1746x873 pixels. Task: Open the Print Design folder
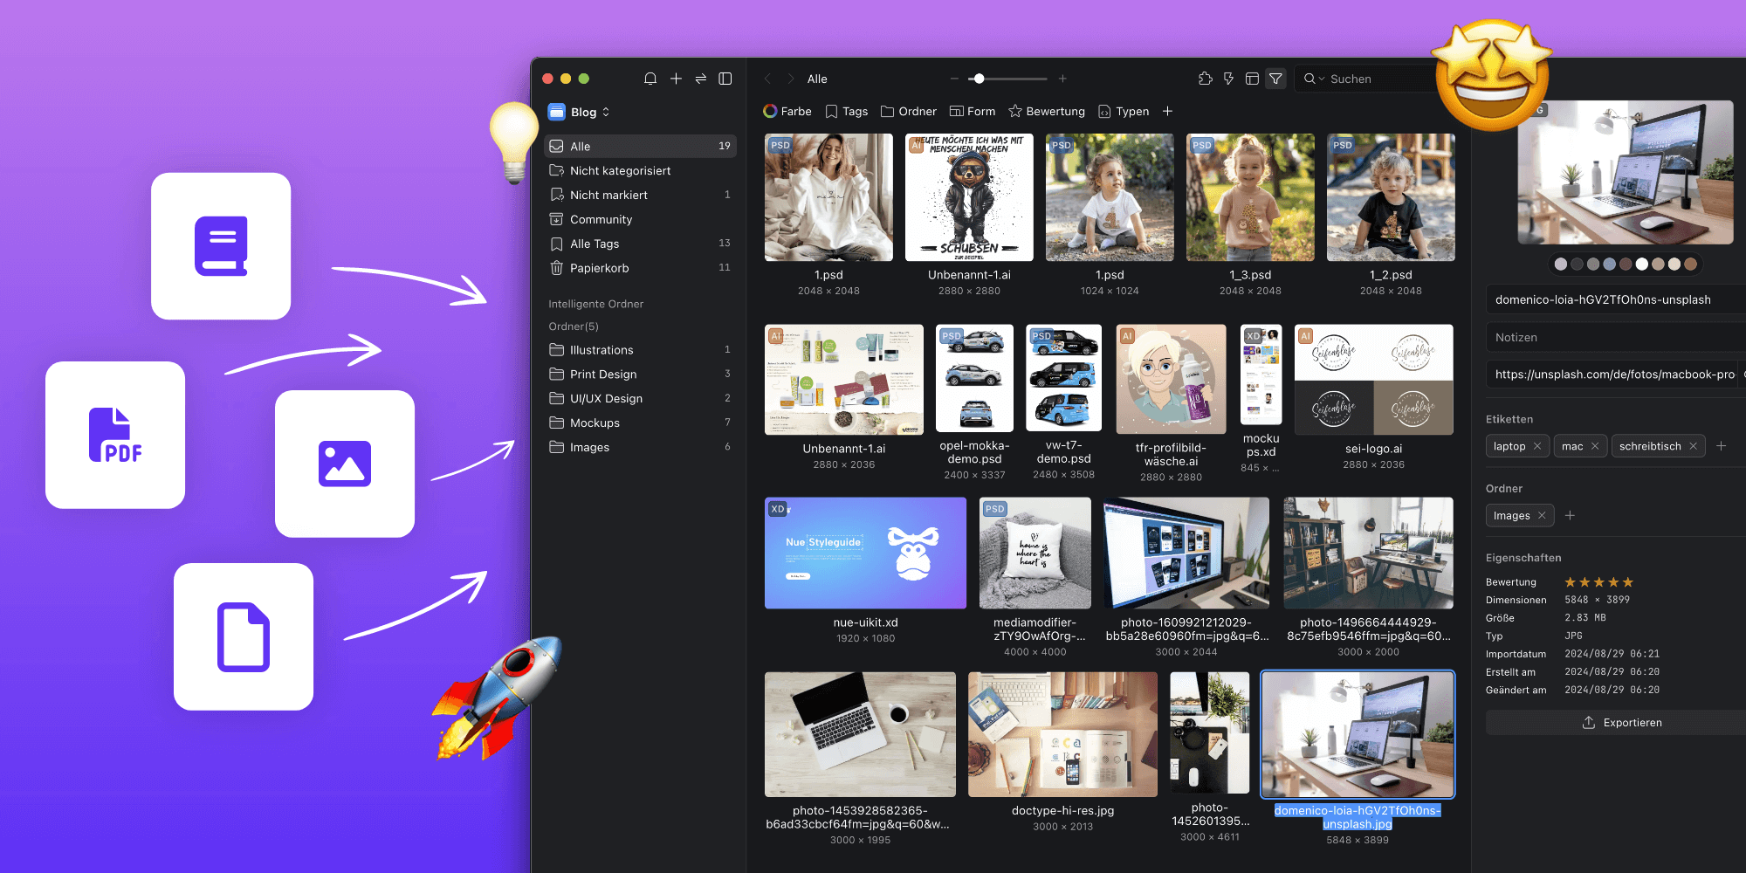click(640, 374)
